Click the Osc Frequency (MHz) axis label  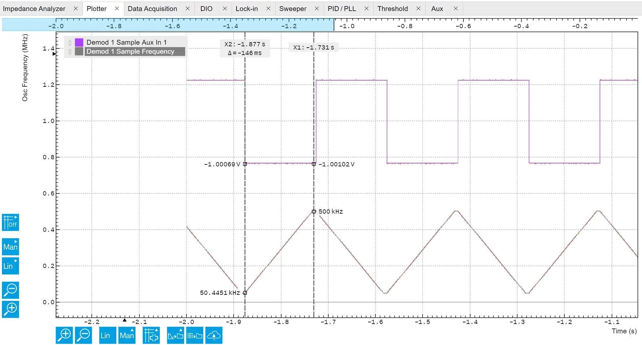25,68
